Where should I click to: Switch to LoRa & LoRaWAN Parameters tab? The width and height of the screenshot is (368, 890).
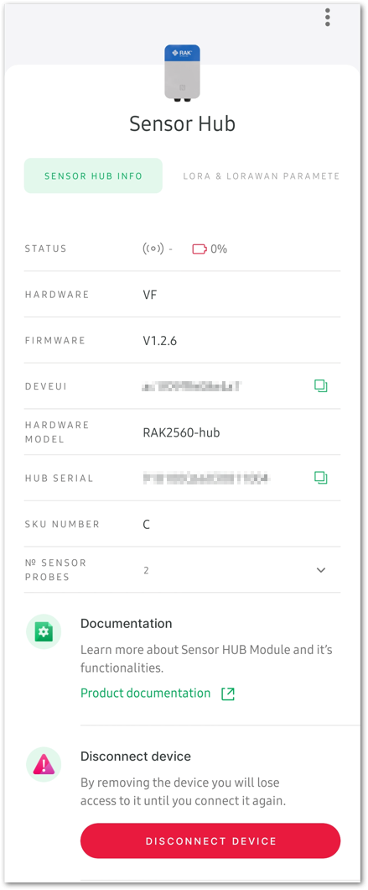coord(261,176)
